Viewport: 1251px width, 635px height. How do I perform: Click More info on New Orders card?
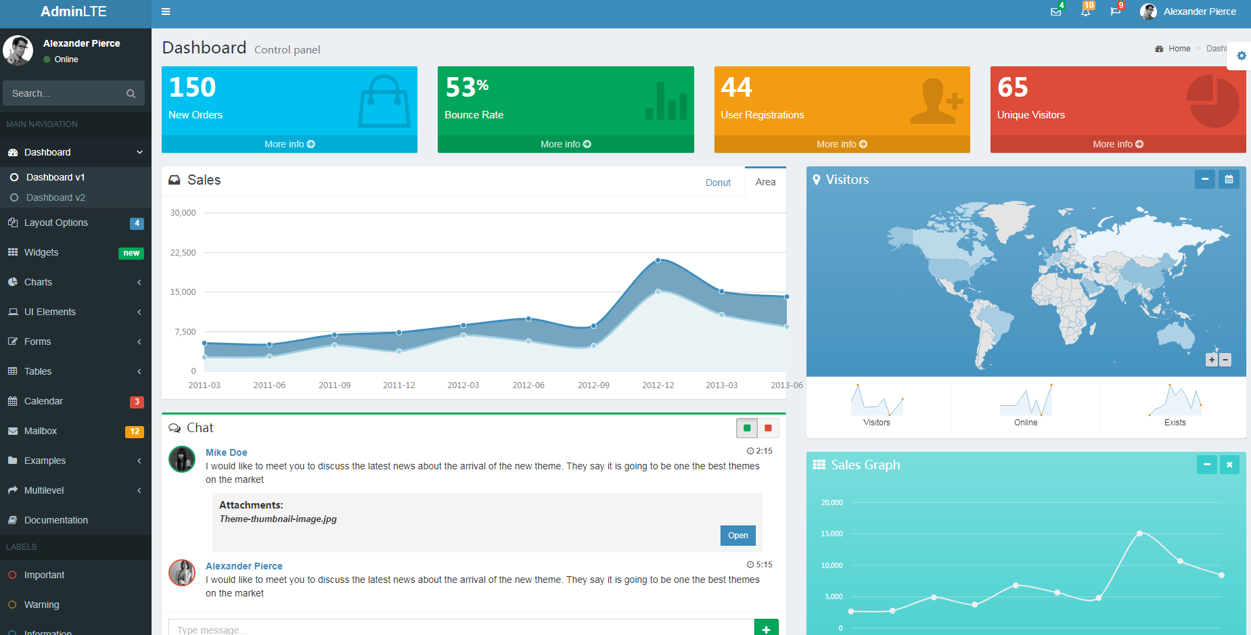289,144
